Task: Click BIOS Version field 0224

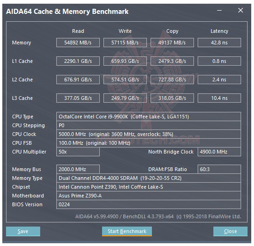Action: click(x=149, y=204)
